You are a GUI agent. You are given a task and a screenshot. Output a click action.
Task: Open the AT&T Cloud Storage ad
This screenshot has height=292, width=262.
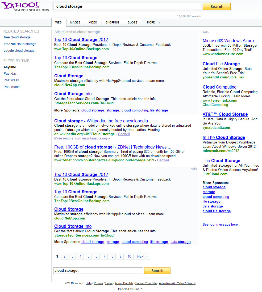(x=225, y=114)
